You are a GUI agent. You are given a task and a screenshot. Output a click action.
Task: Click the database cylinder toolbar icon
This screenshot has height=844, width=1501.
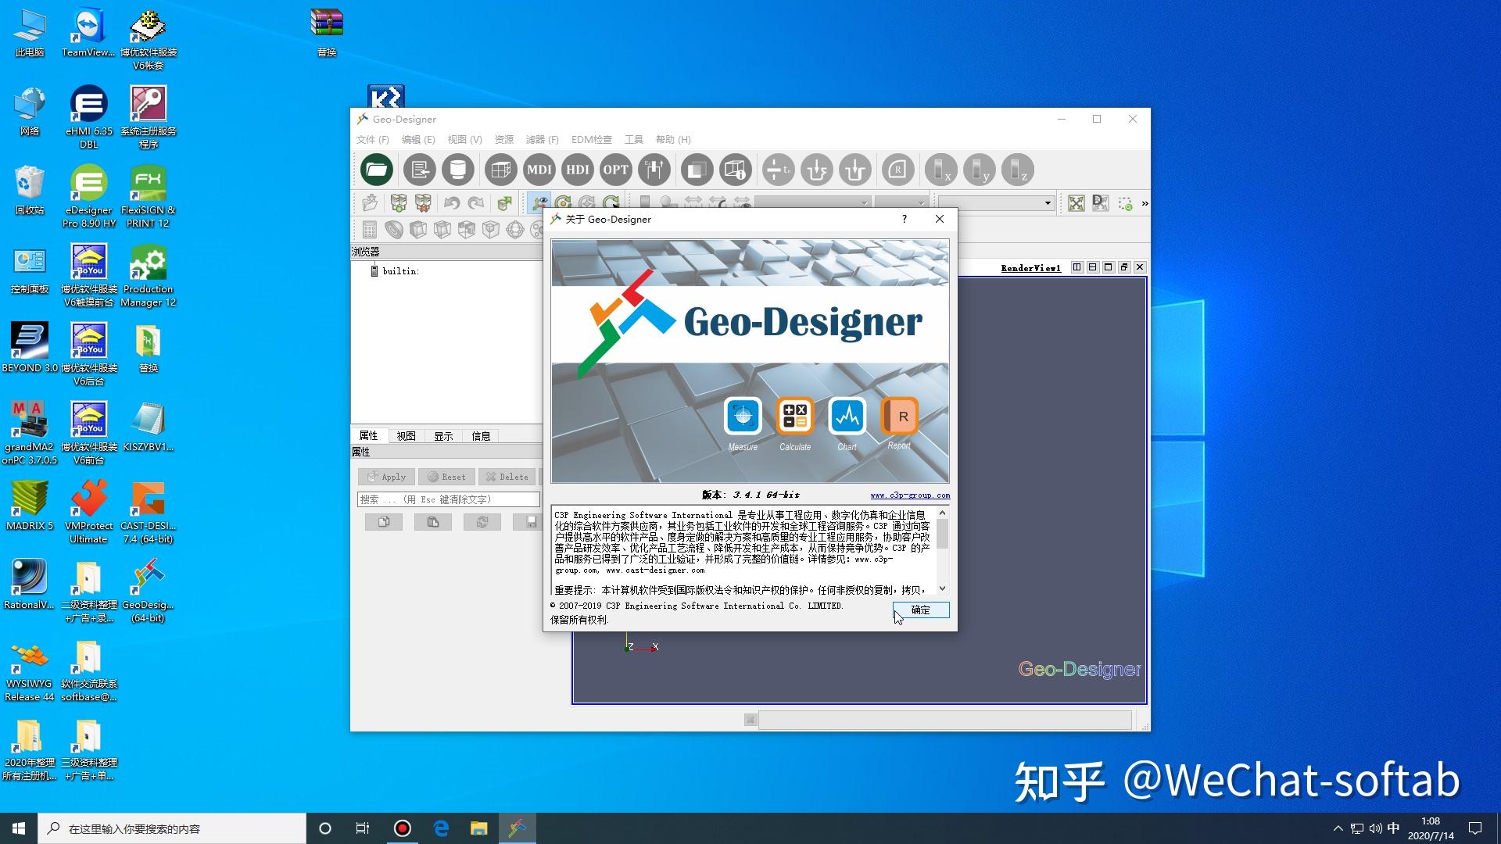pos(458,170)
